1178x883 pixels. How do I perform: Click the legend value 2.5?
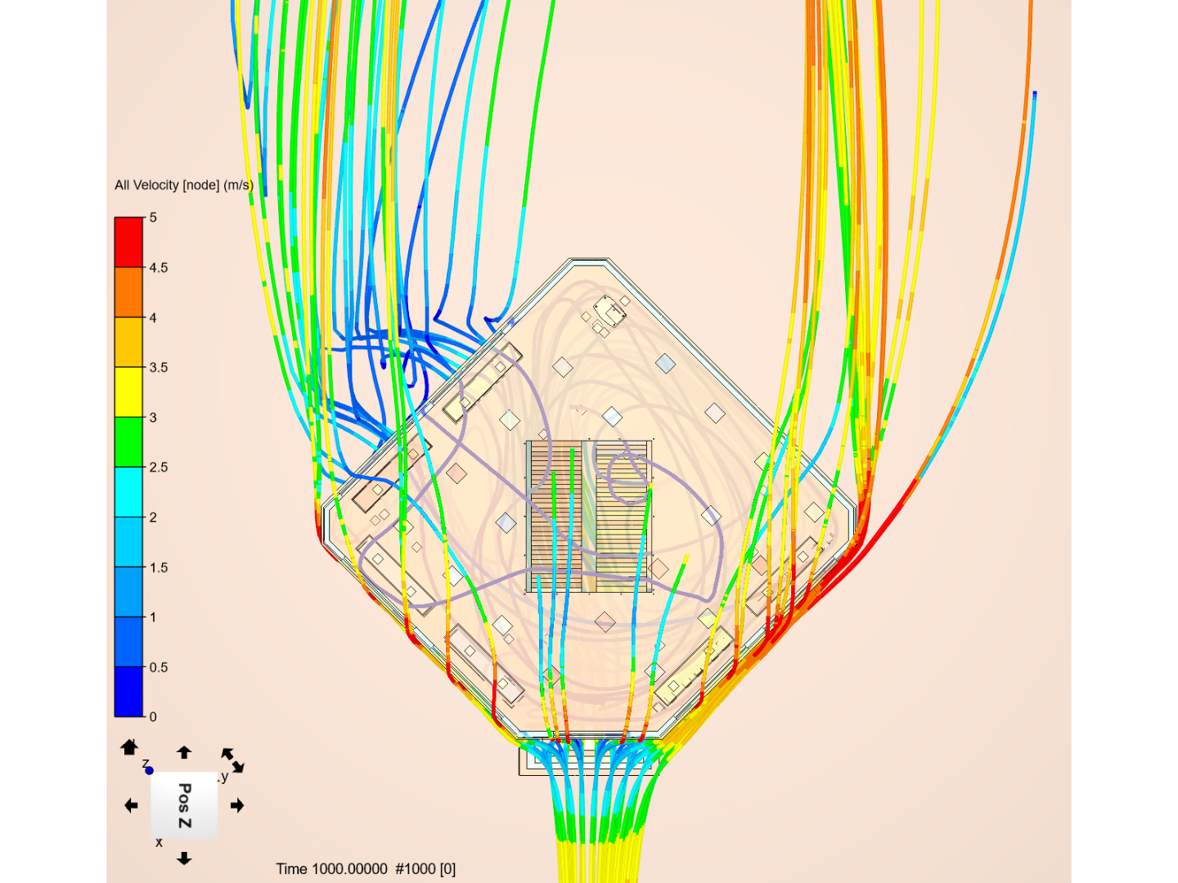pos(159,468)
